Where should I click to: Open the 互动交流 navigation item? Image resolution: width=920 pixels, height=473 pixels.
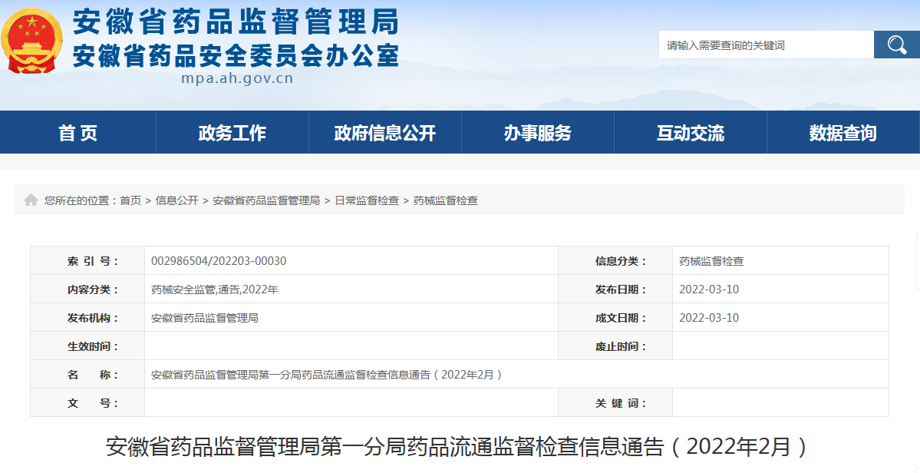pos(690,133)
